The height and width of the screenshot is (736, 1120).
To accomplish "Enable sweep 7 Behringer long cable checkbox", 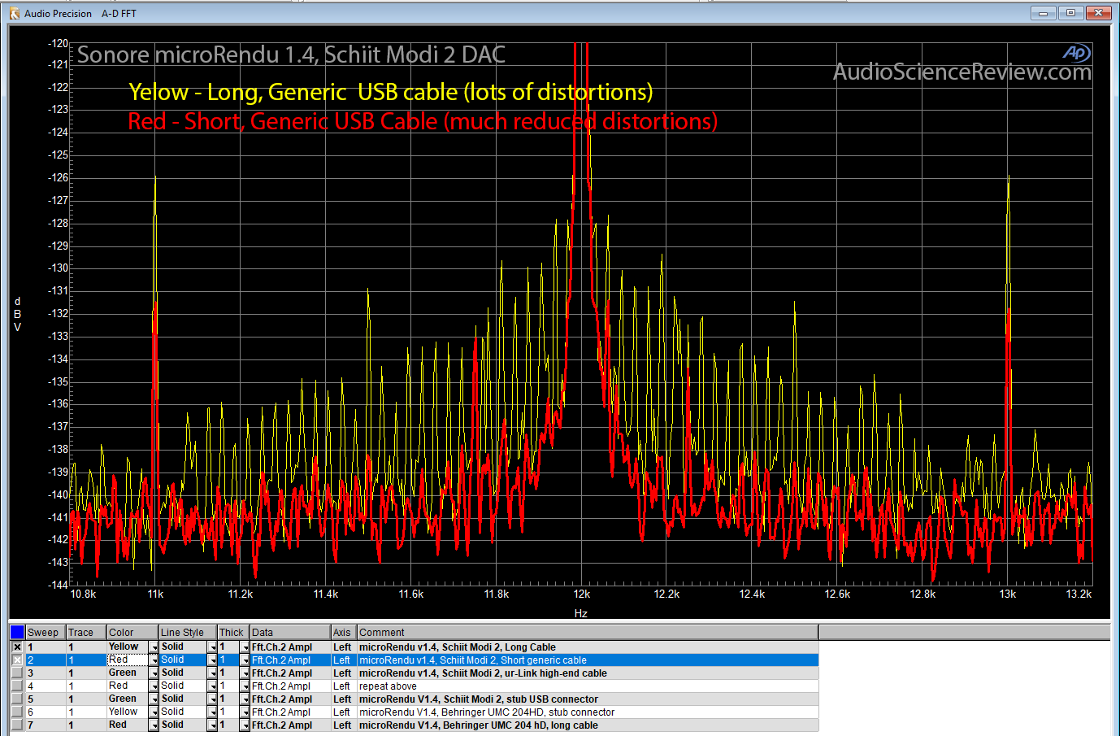I will tap(17, 725).
